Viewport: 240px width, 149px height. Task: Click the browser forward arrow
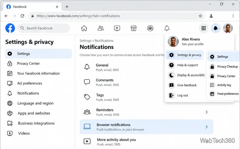tap(14, 16)
